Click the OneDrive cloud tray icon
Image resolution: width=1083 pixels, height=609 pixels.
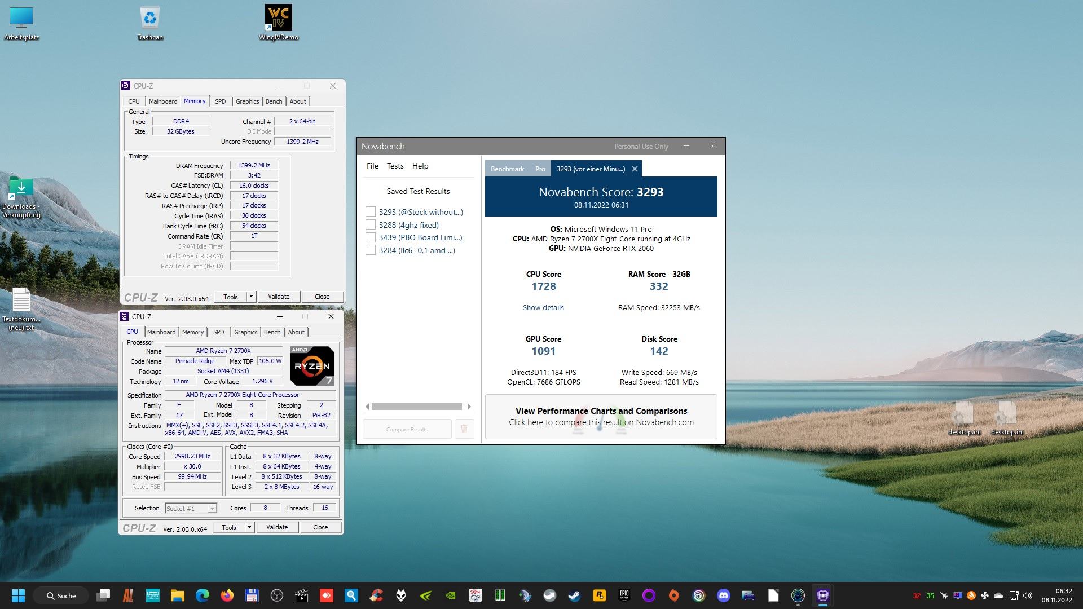pos(998,595)
